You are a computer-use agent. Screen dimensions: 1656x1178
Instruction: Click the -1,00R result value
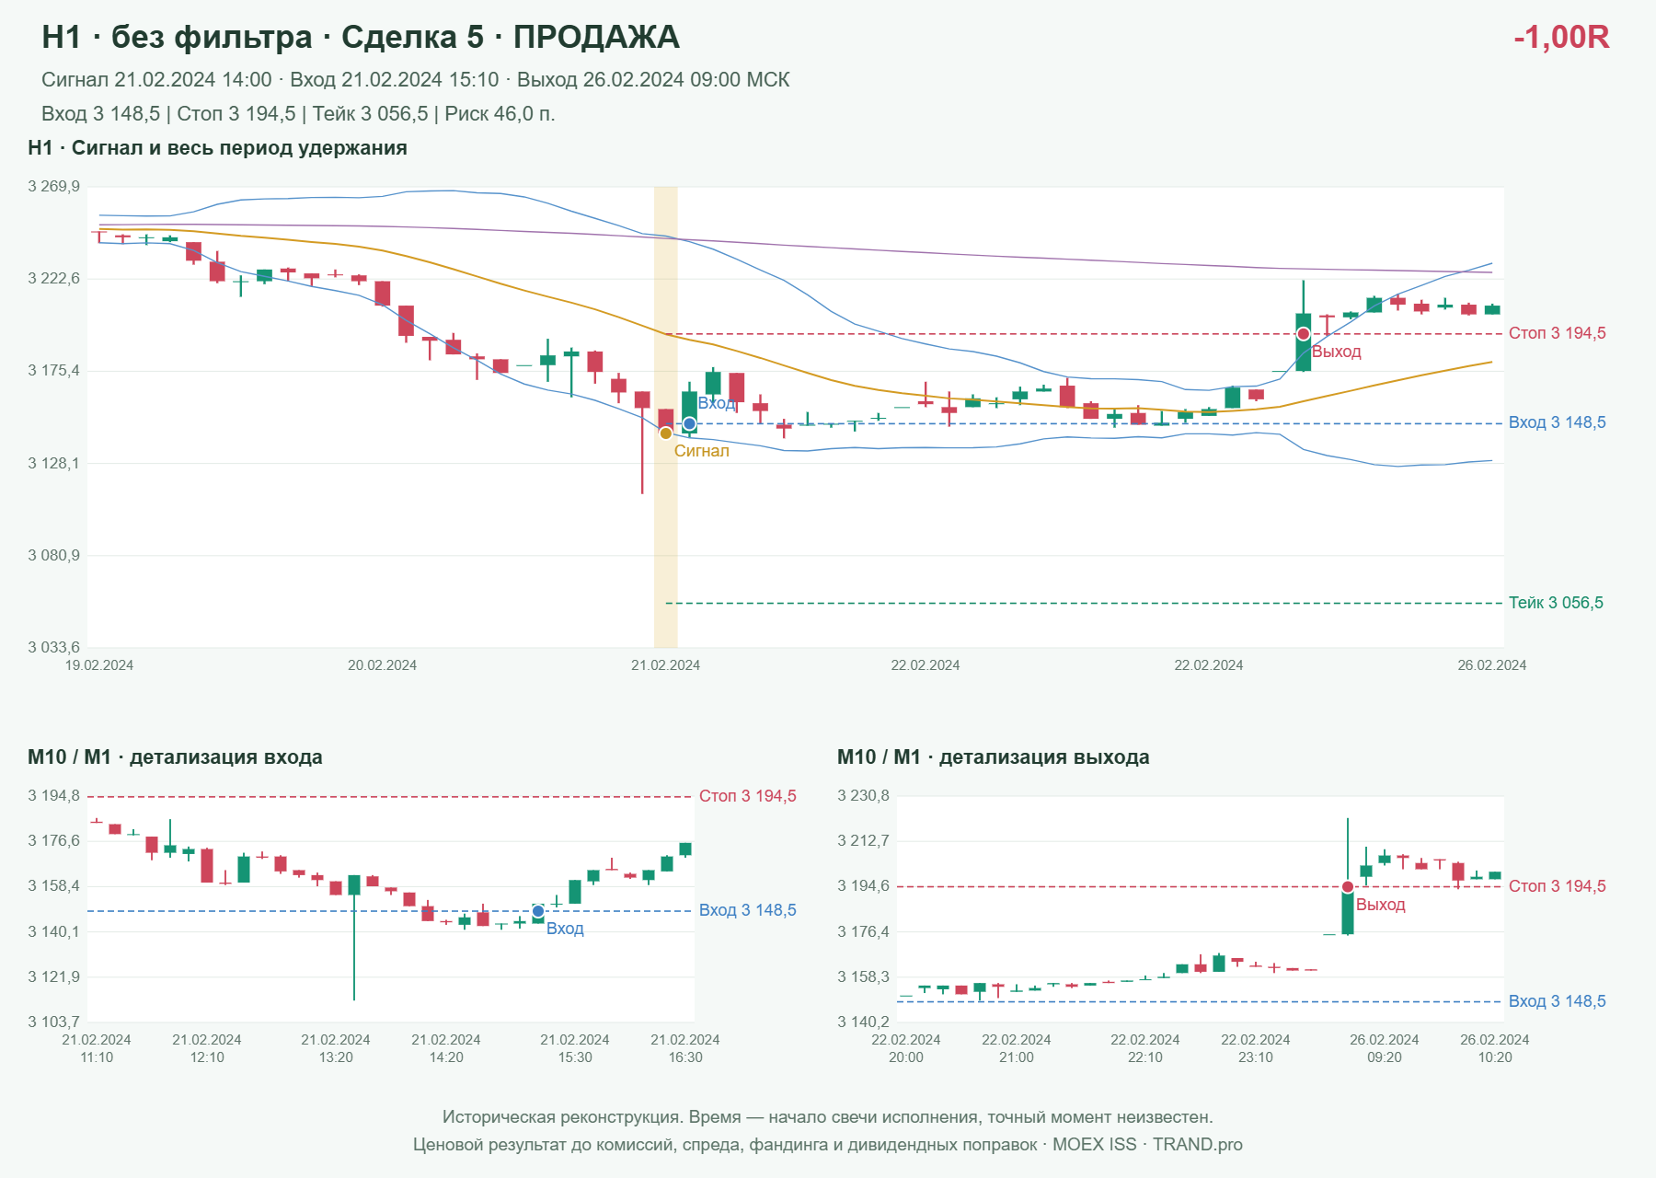[1561, 37]
